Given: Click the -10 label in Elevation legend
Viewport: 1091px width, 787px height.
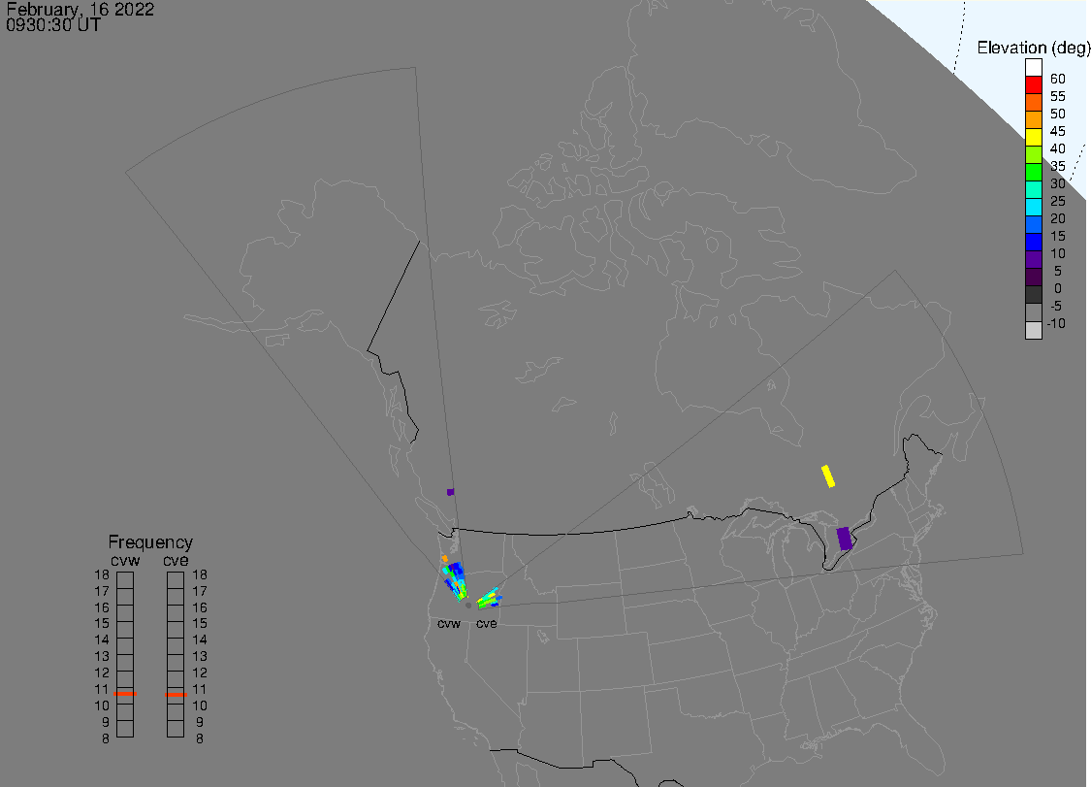Looking at the screenshot, I should click(1056, 323).
